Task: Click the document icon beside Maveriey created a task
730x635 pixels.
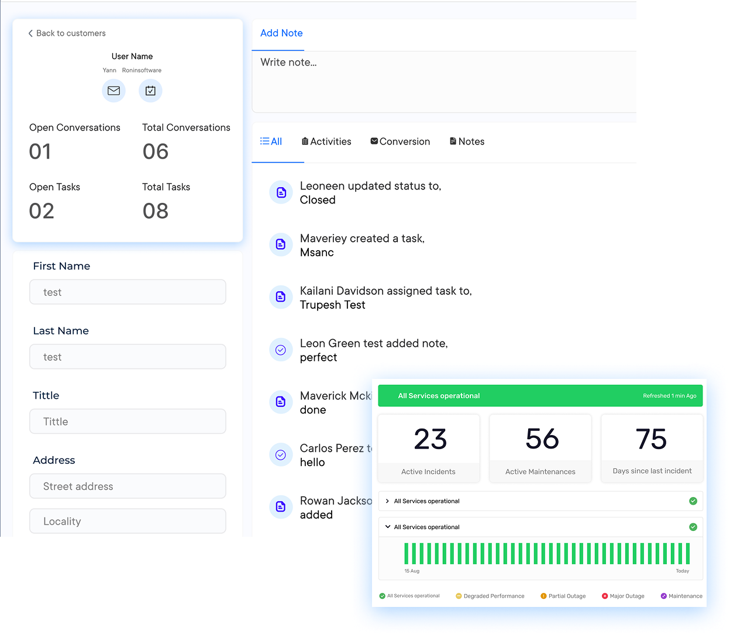Action: (x=281, y=244)
